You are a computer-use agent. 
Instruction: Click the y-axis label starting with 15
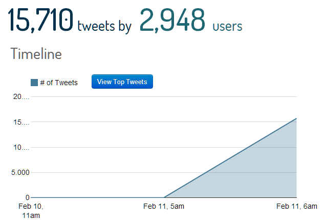[21, 122]
